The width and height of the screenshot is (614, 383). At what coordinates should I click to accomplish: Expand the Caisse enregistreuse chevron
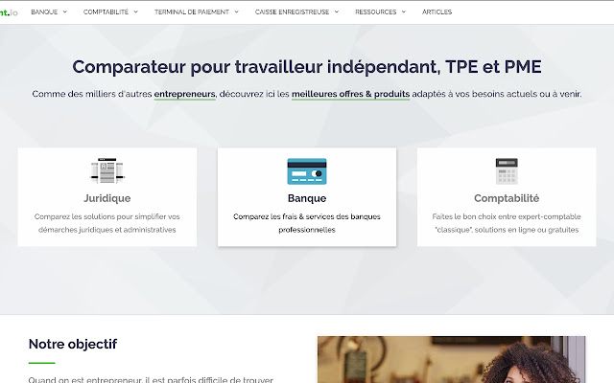tap(337, 11)
